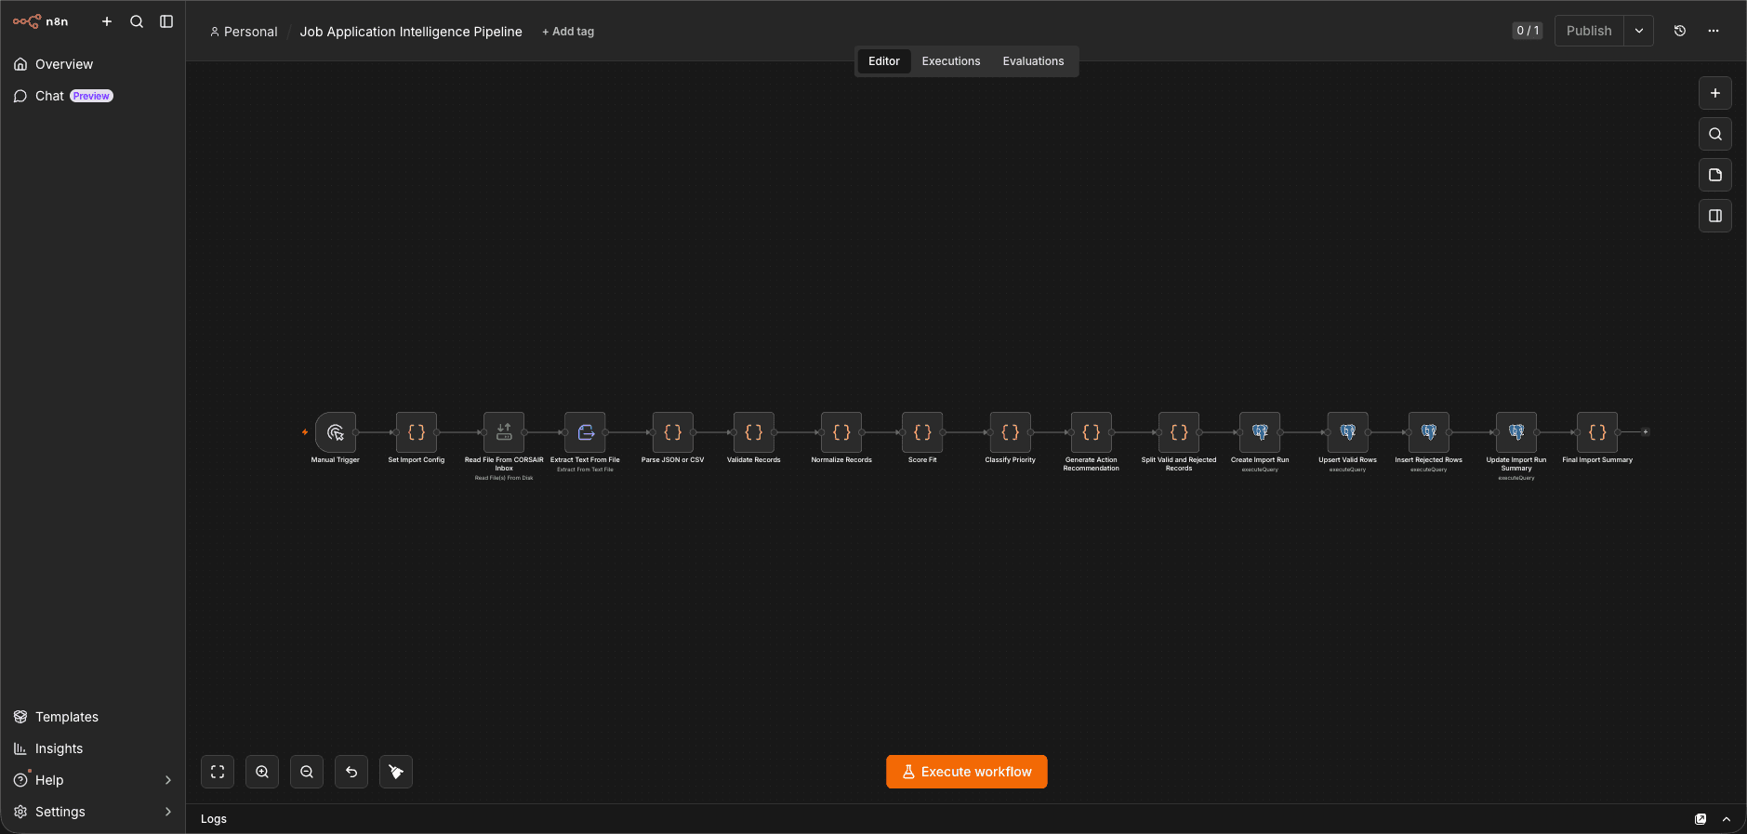This screenshot has height=834, width=1747.
Task: Select the Score Fit node
Action: (x=922, y=432)
